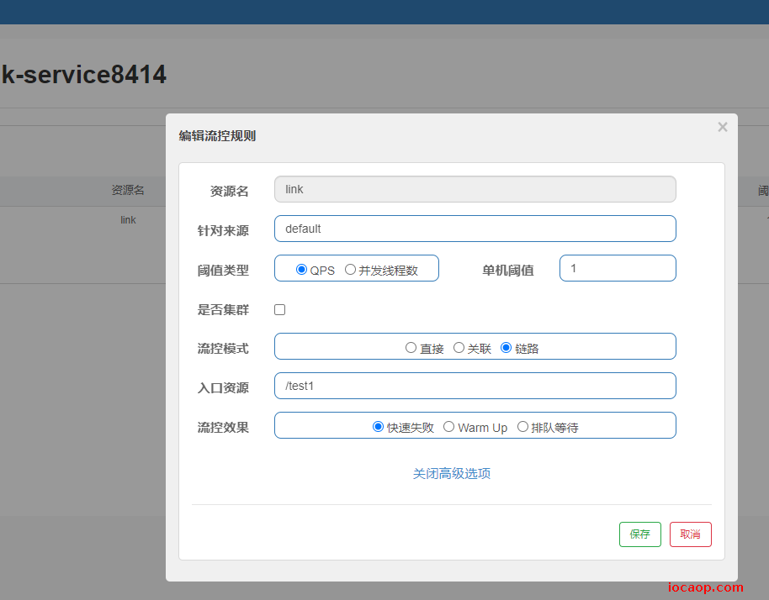Click the 是否集群 label
This screenshot has width=769, height=600.
pyautogui.click(x=223, y=309)
